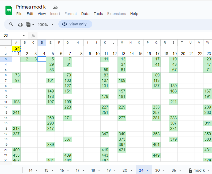Open the Tools menu
This screenshot has width=212, height=174.
click(98, 14)
